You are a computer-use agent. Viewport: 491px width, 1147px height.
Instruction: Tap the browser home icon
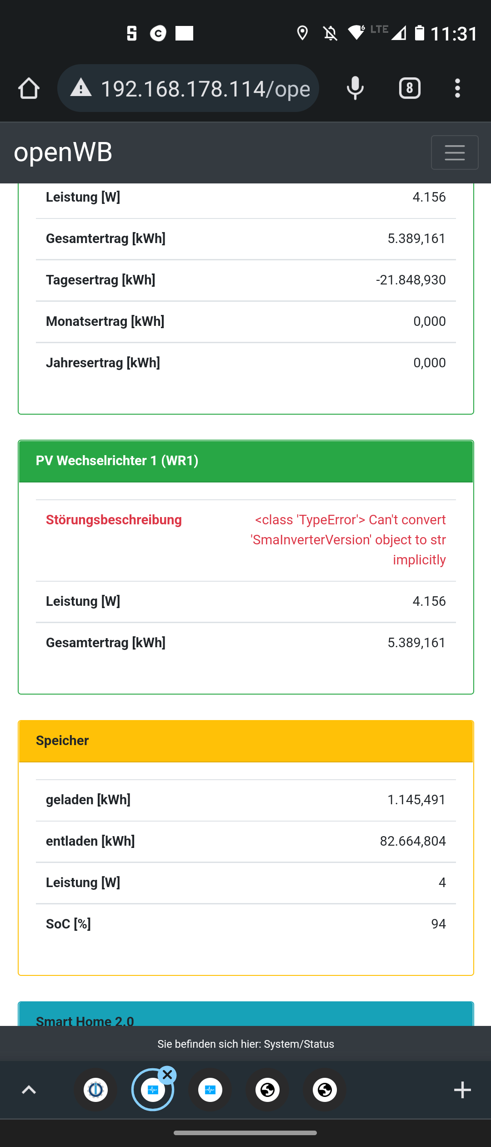coord(29,88)
